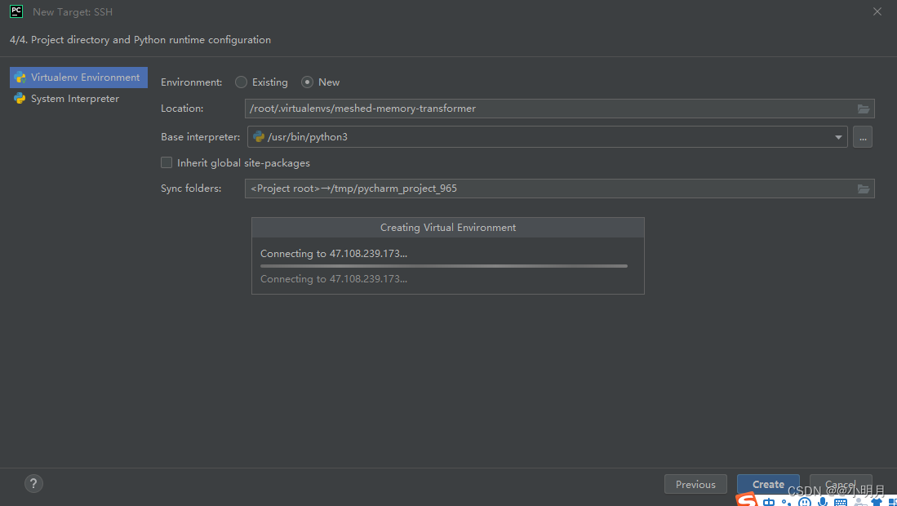Choose the Existing environment radio button

point(241,82)
